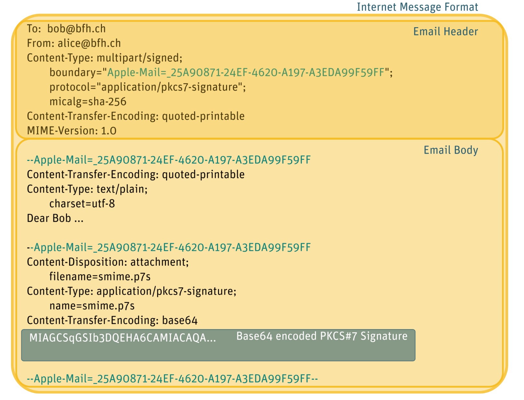This screenshot has height=400, width=524.
Task: Click 'Content-Transfer-Encoding: base64' line
Action: (112, 320)
